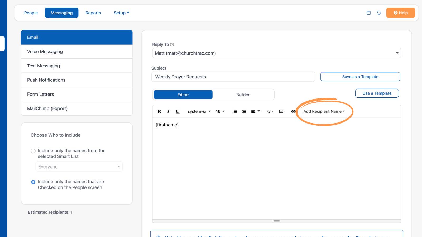Toggle italic formatting in editor
Viewport: 422px width, 237px height.
[x=168, y=111]
